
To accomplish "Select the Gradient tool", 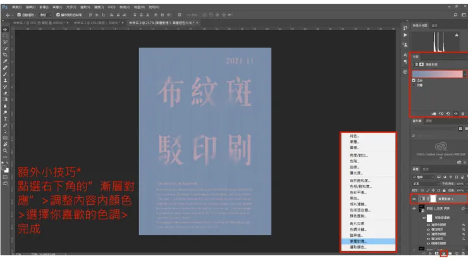I will click(x=5, y=100).
